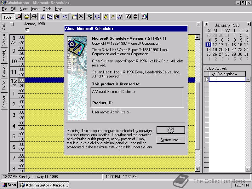Select January 11 in the mini calendar

pos(208,45)
